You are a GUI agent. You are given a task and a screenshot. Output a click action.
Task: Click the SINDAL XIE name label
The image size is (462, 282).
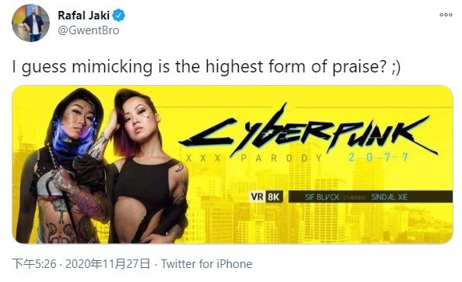point(389,197)
